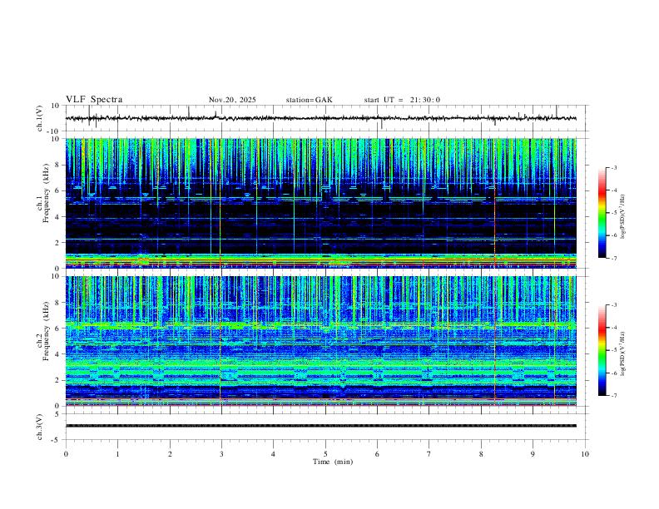The height and width of the screenshot is (509, 659).
Task: Click time-axis tick label '3'
Action: [221, 454]
